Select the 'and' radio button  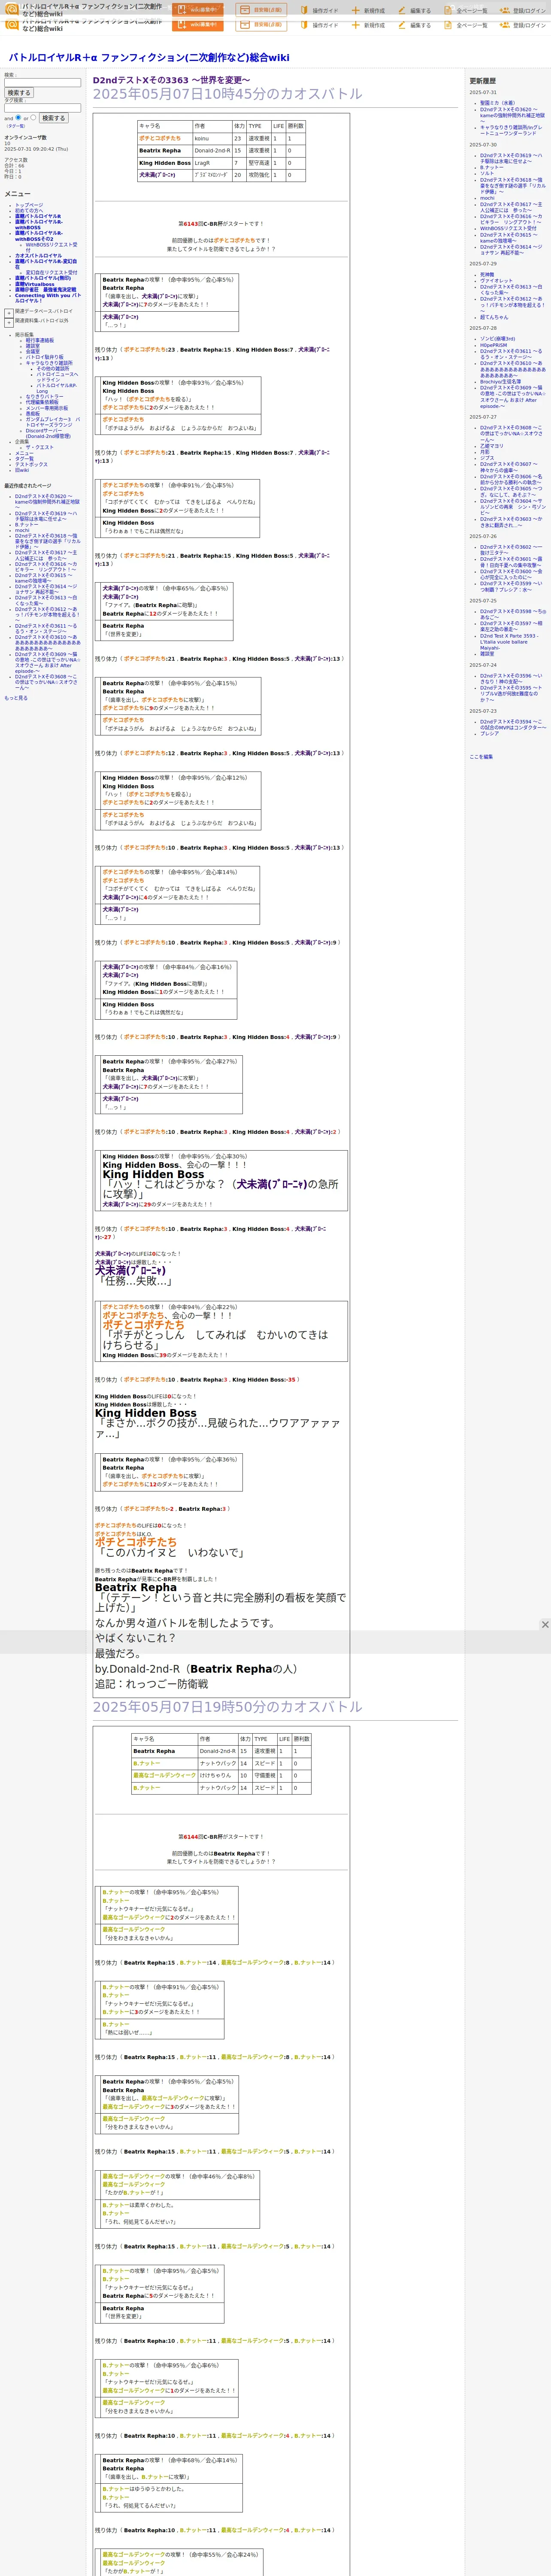pos(18,117)
